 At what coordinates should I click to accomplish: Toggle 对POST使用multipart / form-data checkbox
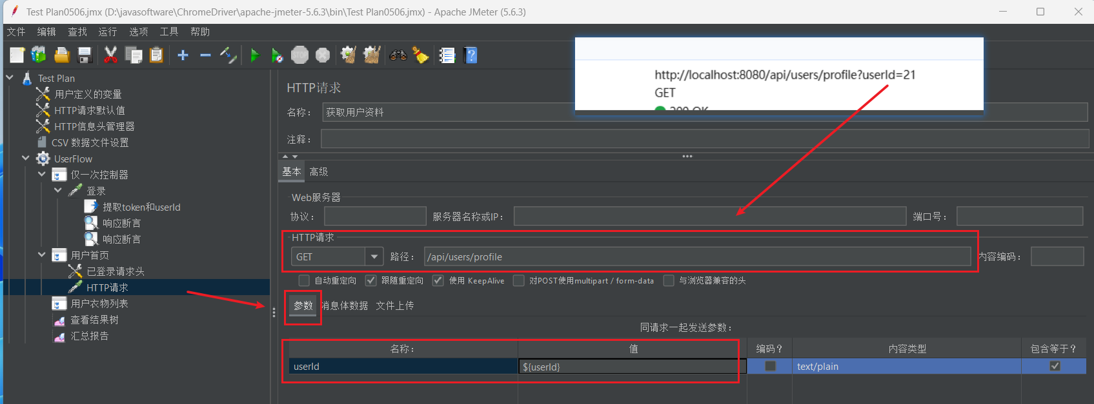pos(518,280)
